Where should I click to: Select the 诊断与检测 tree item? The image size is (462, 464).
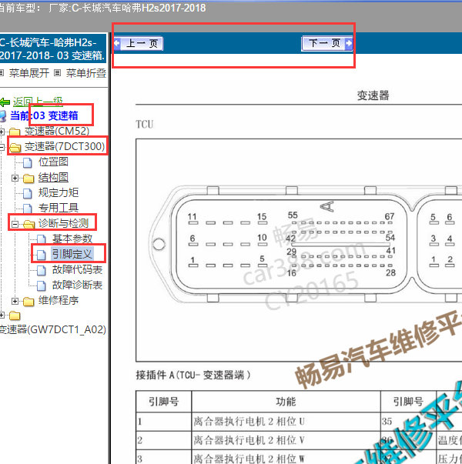pos(63,223)
